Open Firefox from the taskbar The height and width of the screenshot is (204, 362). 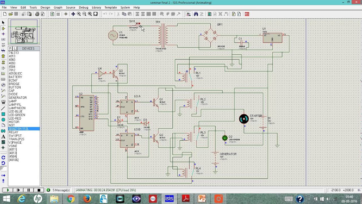(x=87, y=199)
